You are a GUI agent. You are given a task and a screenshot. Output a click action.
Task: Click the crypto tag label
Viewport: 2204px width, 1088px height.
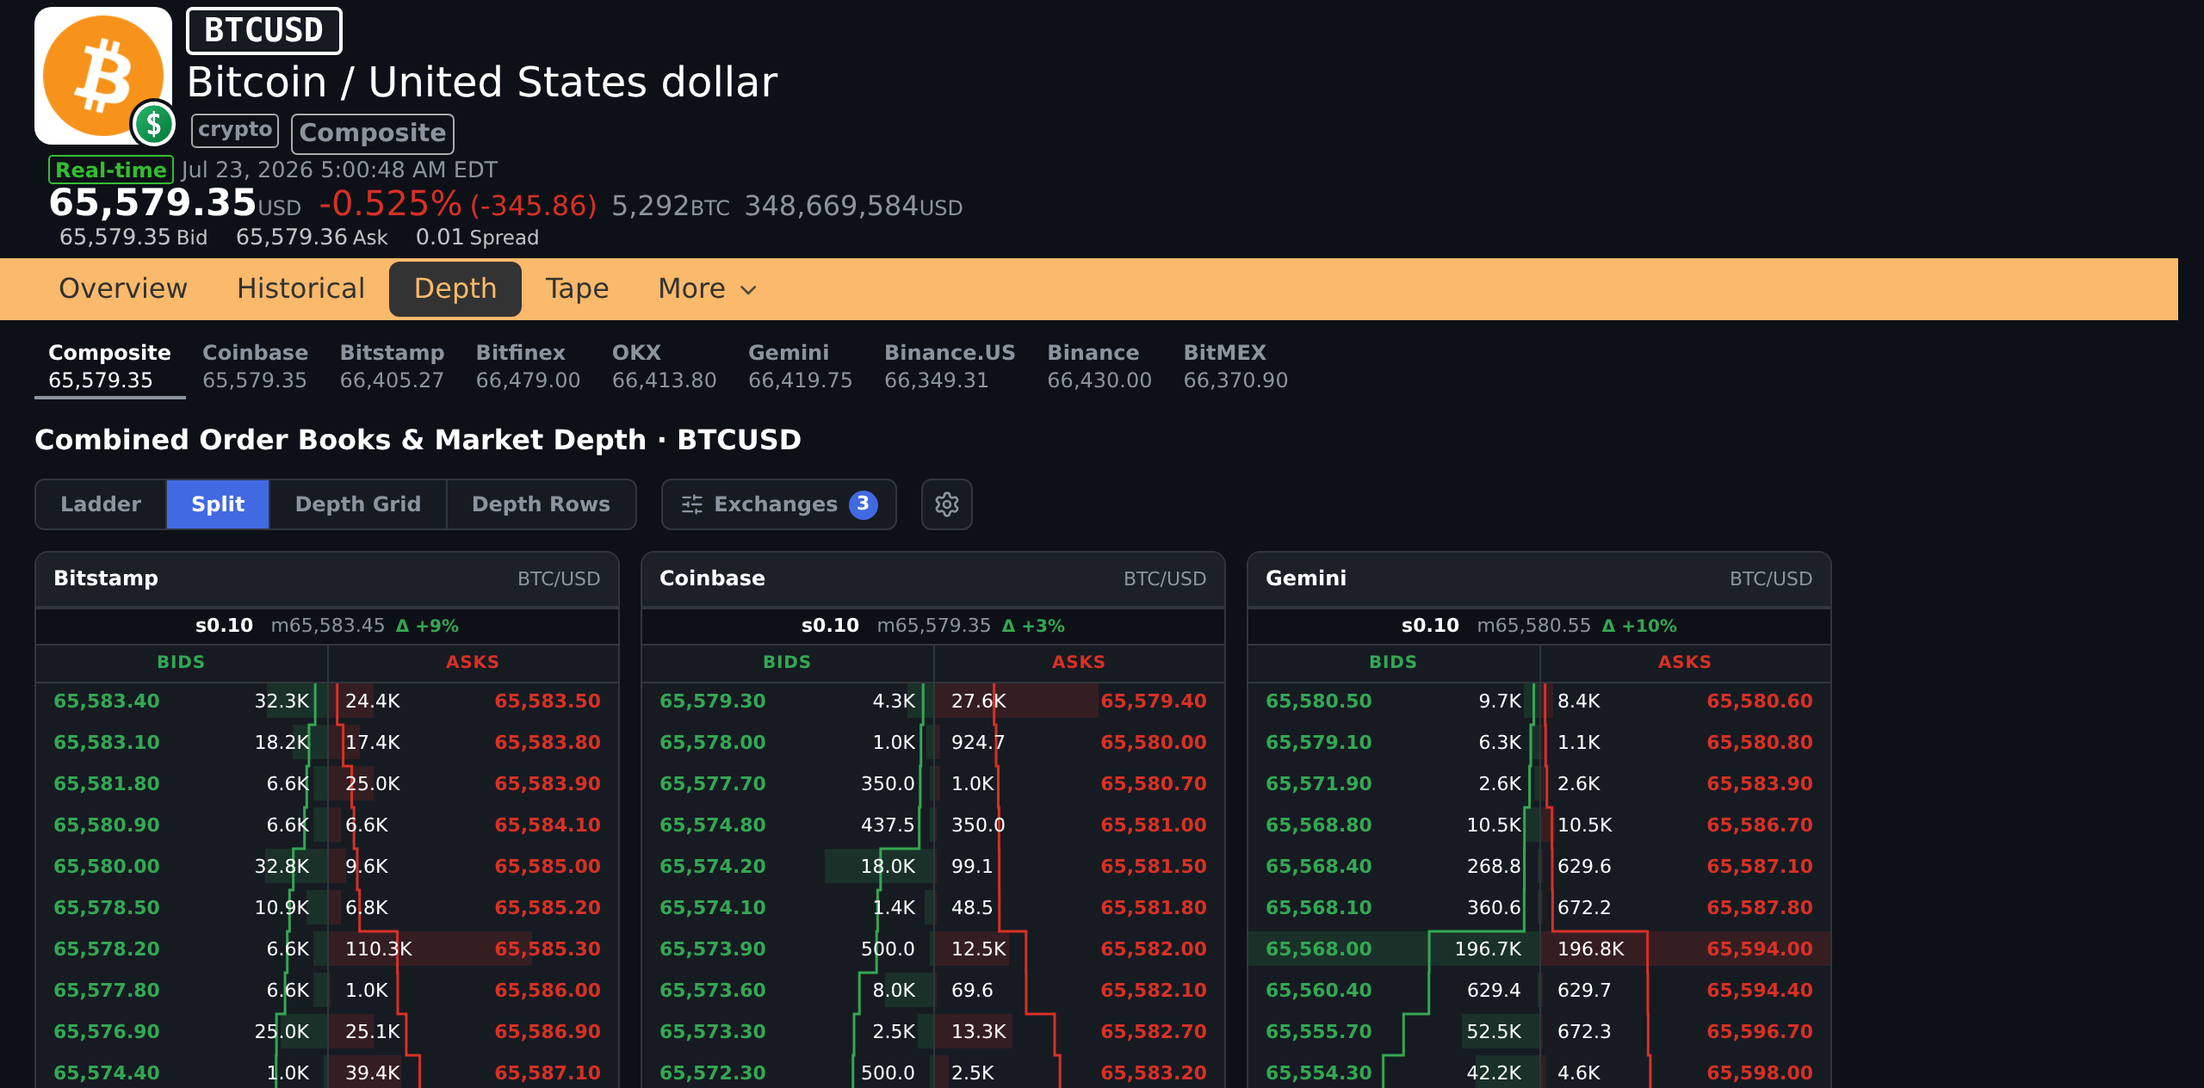click(x=235, y=130)
